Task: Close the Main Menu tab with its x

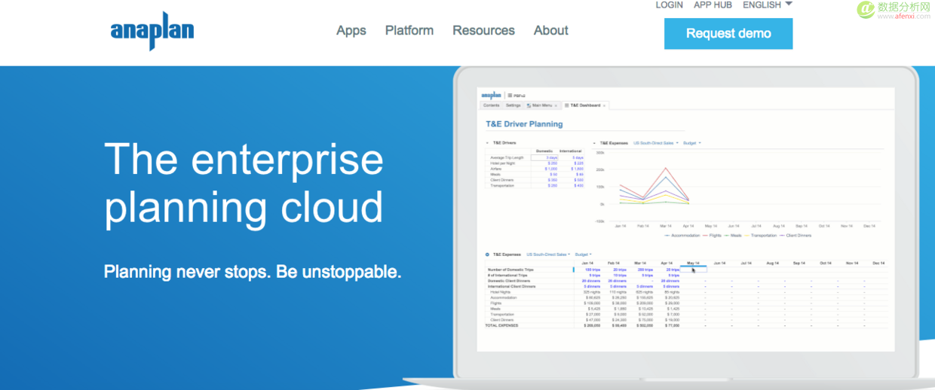Action: pos(556,105)
